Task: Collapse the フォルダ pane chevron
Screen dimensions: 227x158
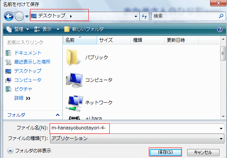Action: (58, 115)
